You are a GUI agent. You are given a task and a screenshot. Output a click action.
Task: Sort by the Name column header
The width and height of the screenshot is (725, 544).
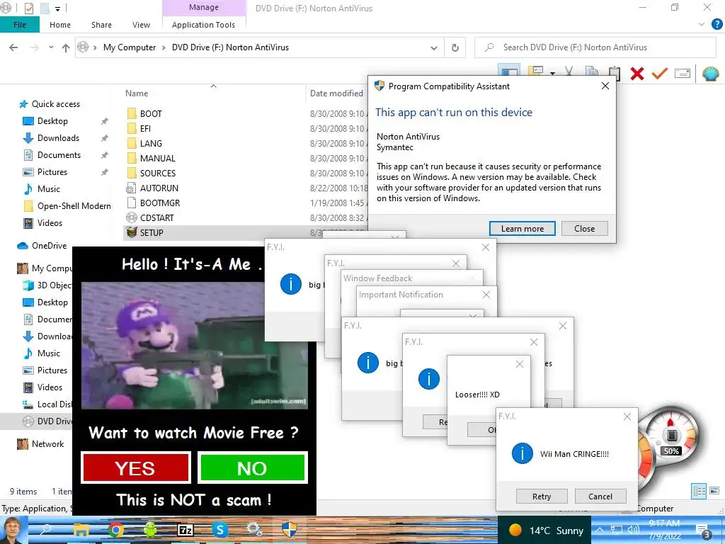pyautogui.click(x=137, y=93)
